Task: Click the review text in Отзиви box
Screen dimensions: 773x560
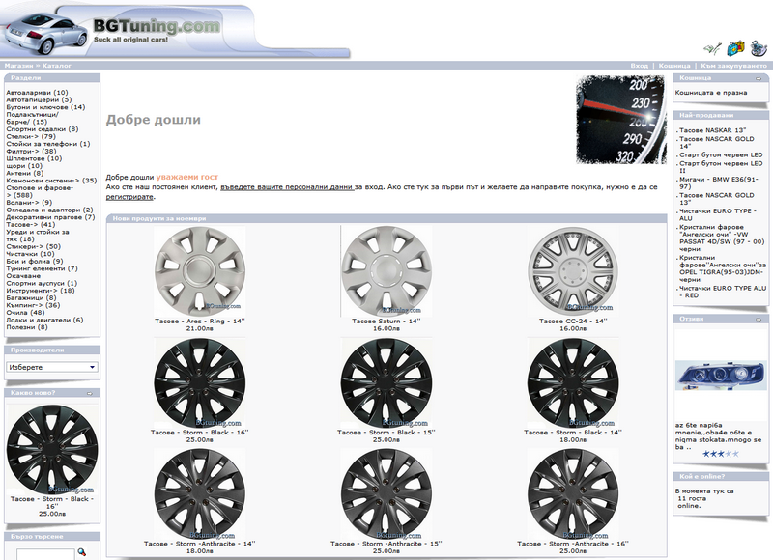Action: click(x=718, y=436)
